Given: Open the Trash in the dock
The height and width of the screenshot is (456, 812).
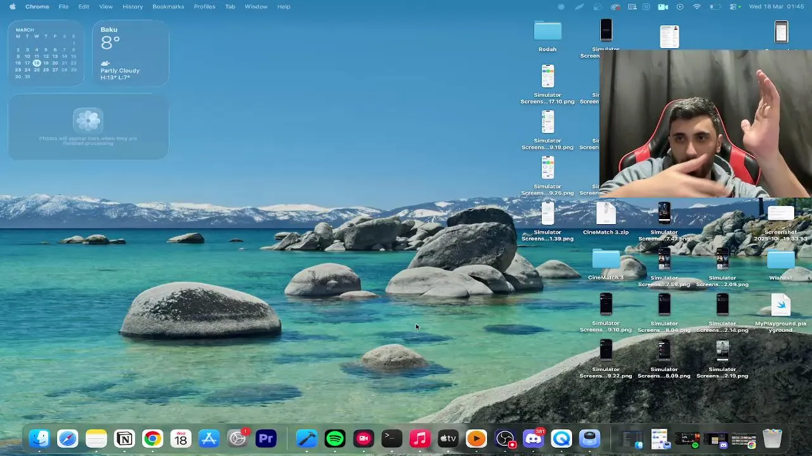Looking at the screenshot, I should (x=772, y=438).
